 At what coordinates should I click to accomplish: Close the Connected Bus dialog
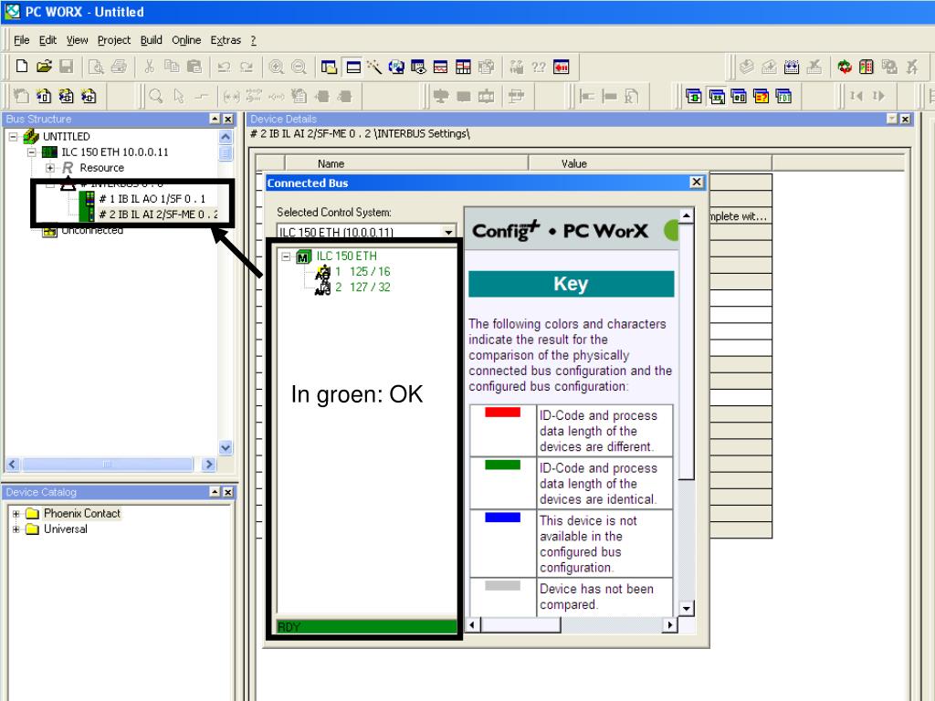696,182
